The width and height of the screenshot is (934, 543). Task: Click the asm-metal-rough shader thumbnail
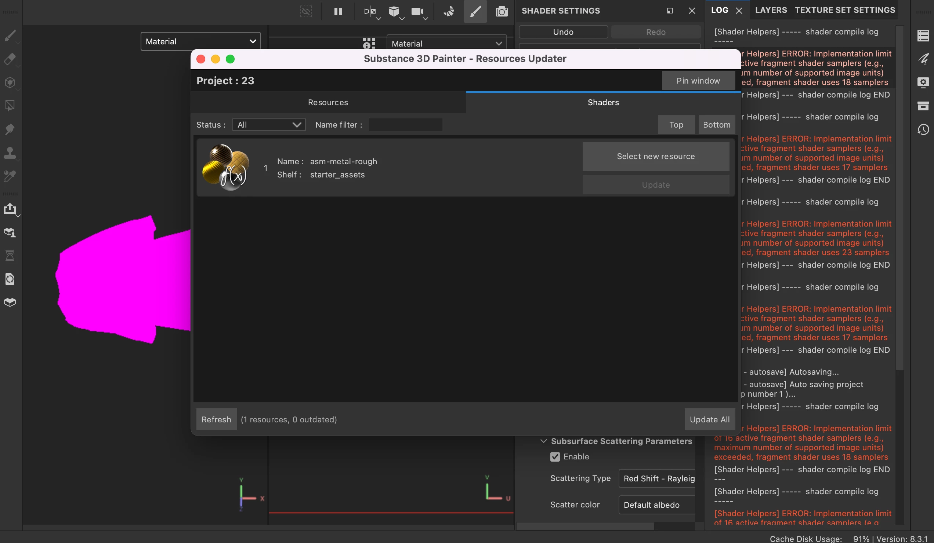pos(225,167)
